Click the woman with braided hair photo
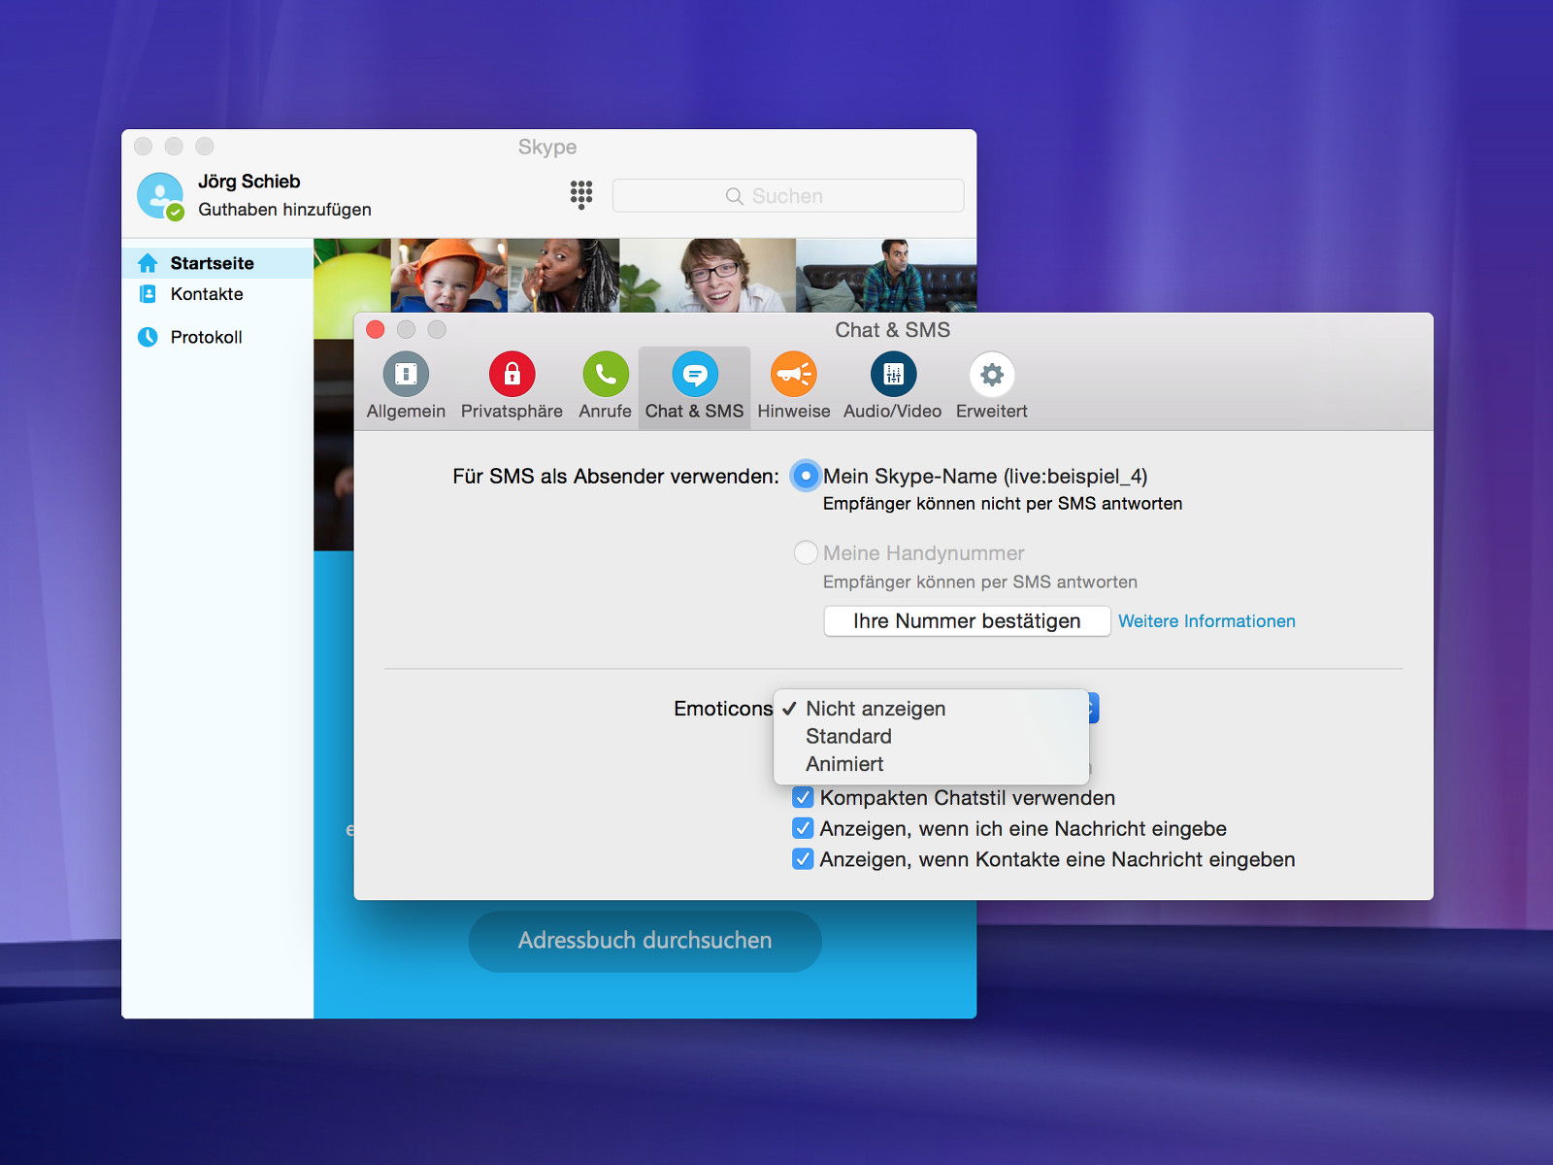Image resolution: width=1553 pixels, height=1165 pixels. pos(564,276)
